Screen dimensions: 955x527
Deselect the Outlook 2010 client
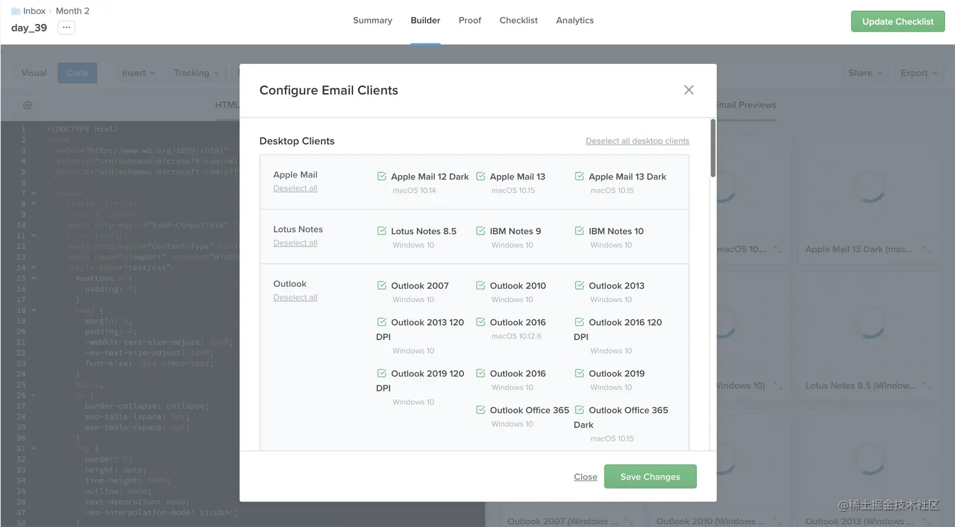coord(481,285)
